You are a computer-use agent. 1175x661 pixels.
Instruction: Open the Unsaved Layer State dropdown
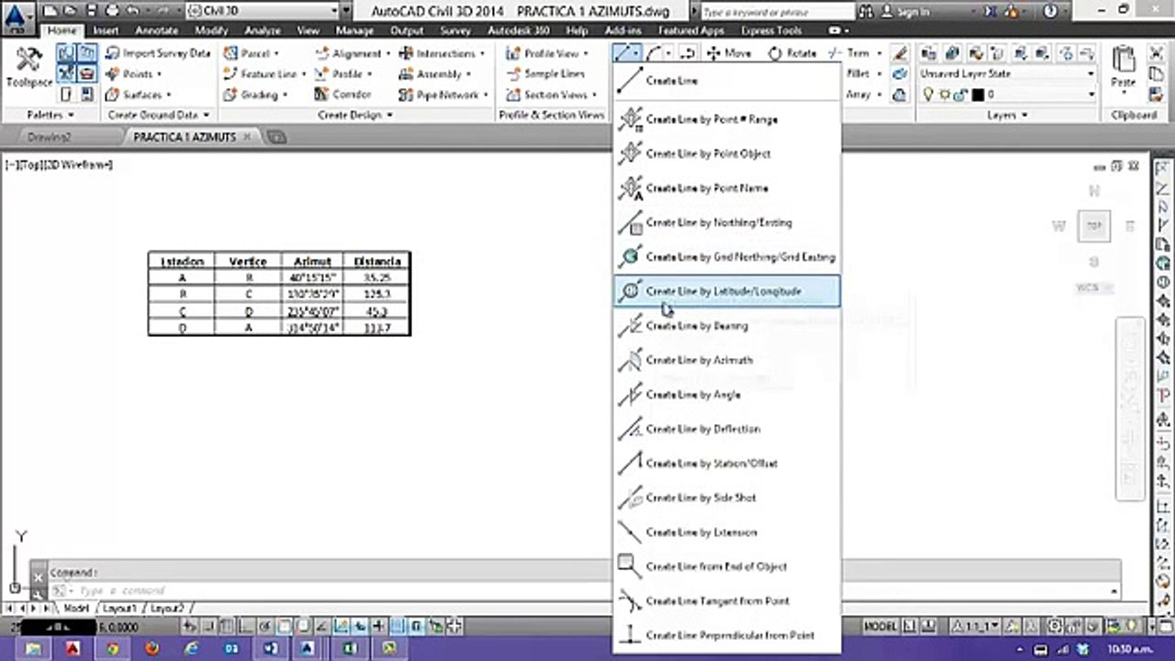[1008, 73]
